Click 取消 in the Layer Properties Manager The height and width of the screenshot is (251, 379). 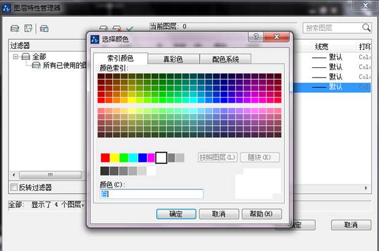click(x=351, y=225)
